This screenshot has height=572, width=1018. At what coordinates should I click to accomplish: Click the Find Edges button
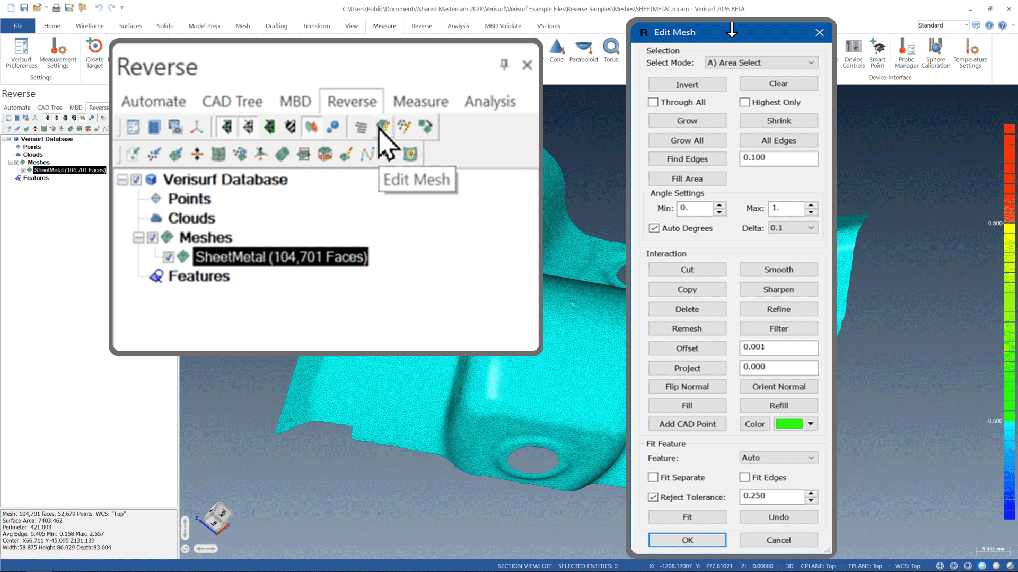click(687, 159)
